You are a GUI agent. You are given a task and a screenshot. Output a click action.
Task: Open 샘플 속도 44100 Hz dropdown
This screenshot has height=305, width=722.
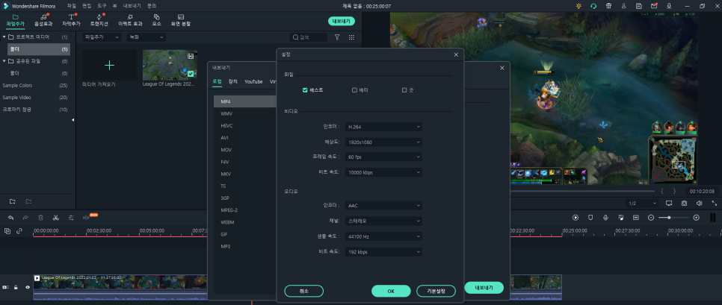(x=383, y=236)
